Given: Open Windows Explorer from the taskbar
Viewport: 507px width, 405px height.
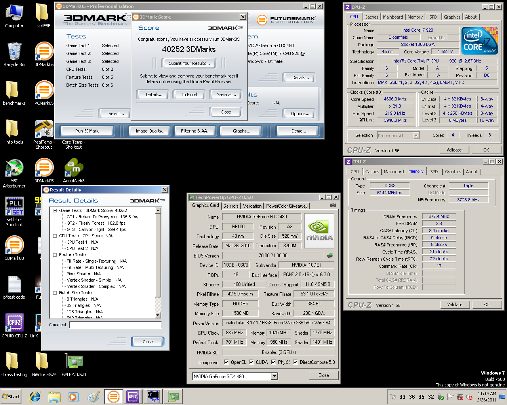Looking at the screenshot, I should 54,396.
